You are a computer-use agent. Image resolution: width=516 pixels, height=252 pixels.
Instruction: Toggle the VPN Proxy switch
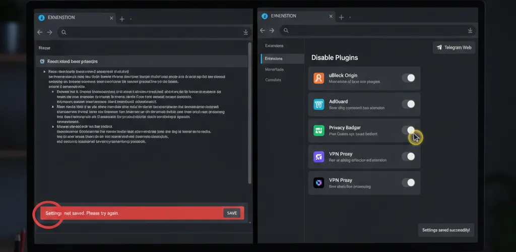[408, 156]
